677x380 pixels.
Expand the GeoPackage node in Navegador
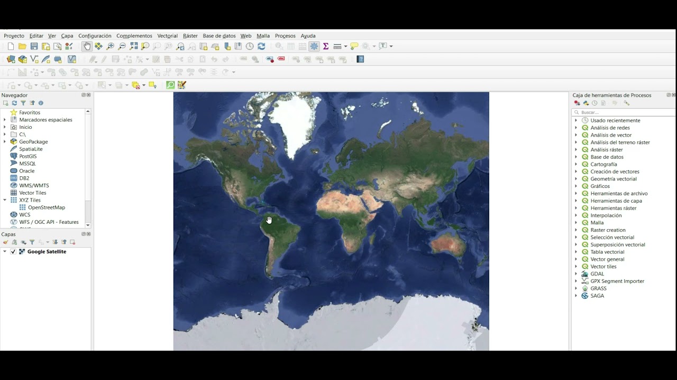[5, 141]
